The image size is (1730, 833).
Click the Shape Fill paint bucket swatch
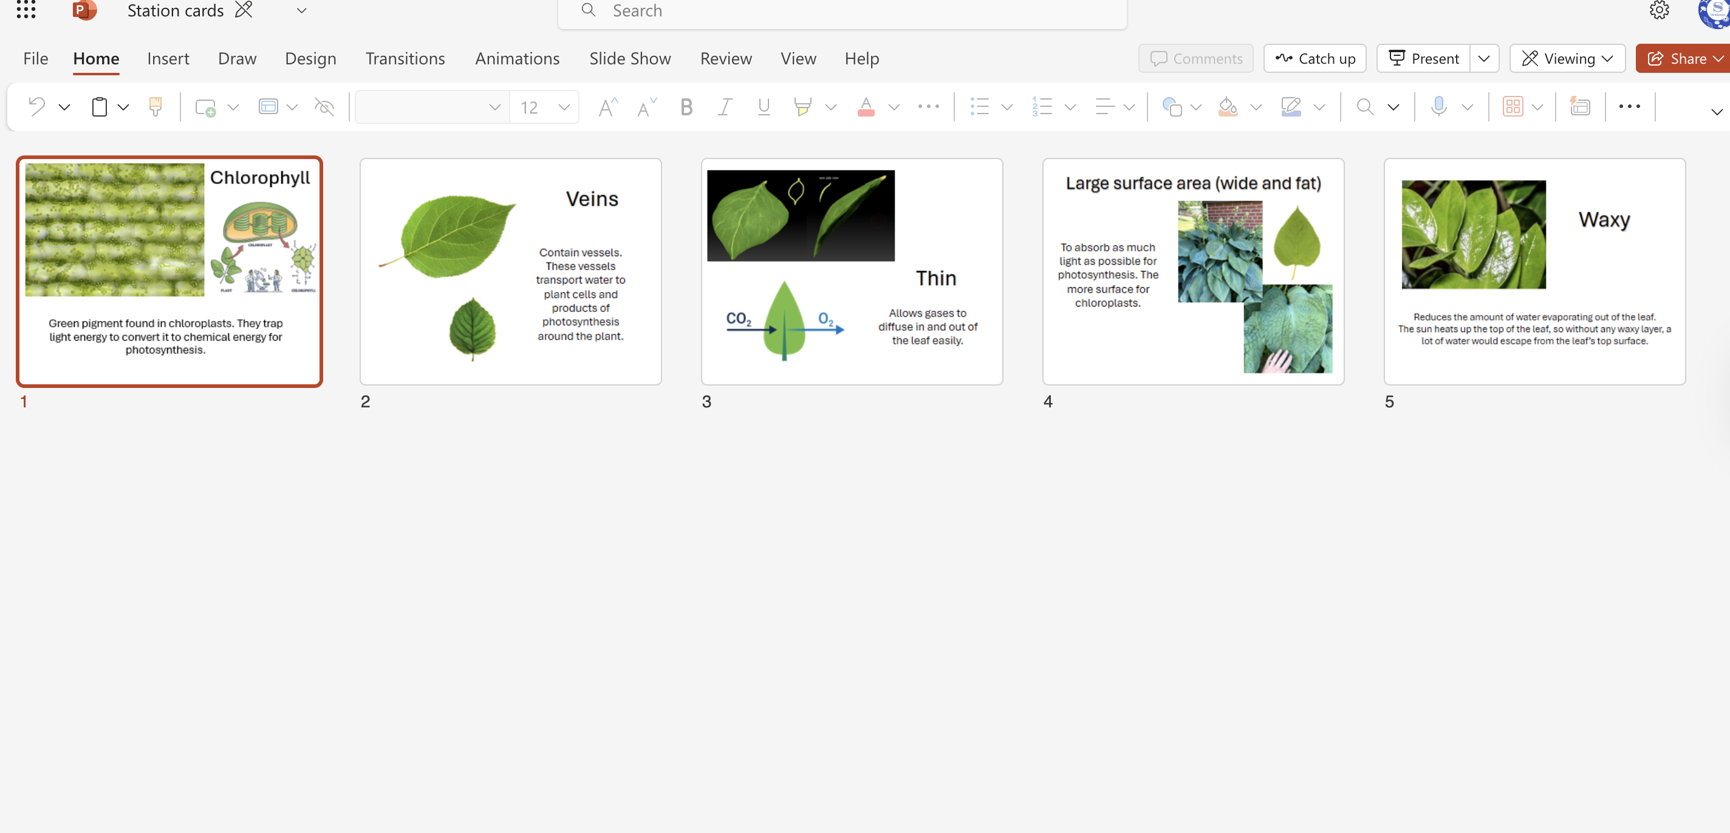1228,107
